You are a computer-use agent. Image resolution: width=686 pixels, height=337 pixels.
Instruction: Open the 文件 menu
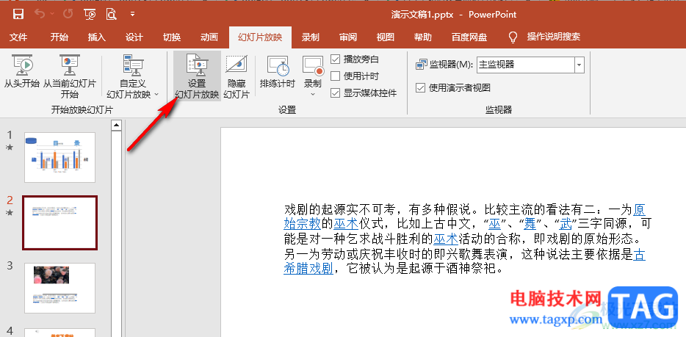click(18, 37)
